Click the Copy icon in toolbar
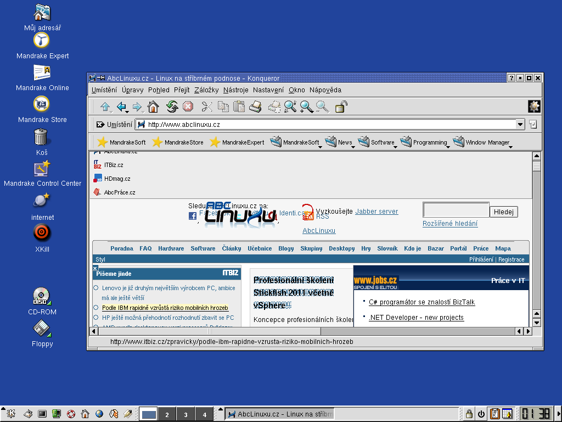562x422 pixels. [x=223, y=107]
